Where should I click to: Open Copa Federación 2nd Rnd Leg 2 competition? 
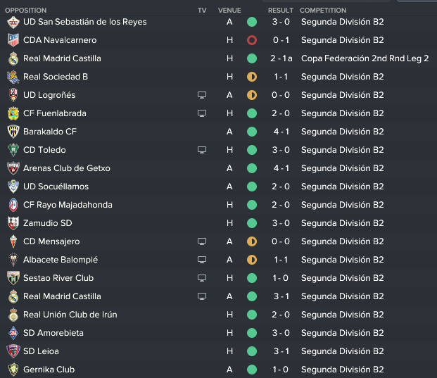pos(365,58)
